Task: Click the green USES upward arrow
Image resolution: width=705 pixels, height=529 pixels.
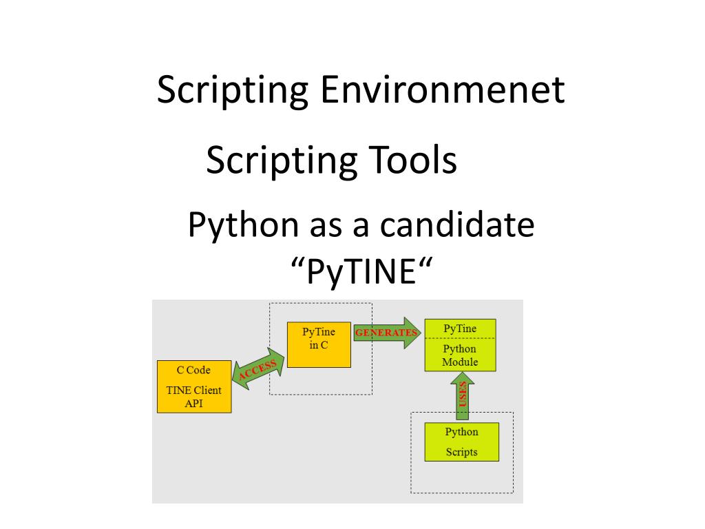Action: pyautogui.click(x=462, y=396)
